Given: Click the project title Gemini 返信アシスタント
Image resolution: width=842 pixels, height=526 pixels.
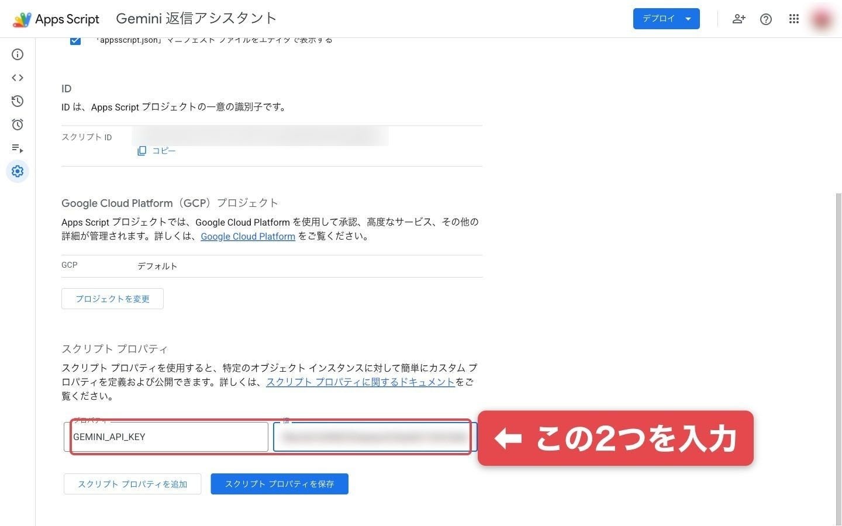Looking at the screenshot, I should [196, 19].
